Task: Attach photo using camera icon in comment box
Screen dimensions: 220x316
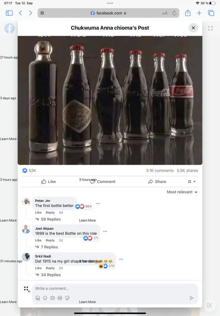Action: tap(52, 298)
